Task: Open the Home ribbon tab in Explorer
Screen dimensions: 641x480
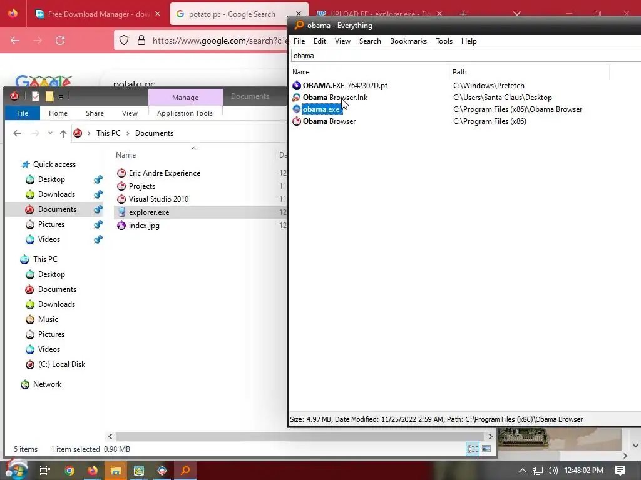Action: coord(58,113)
